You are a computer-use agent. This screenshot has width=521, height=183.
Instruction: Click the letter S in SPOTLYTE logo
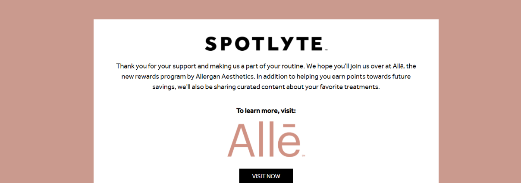coord(211,44)
